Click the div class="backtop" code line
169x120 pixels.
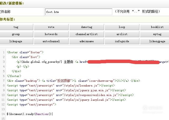pos(73,81)
